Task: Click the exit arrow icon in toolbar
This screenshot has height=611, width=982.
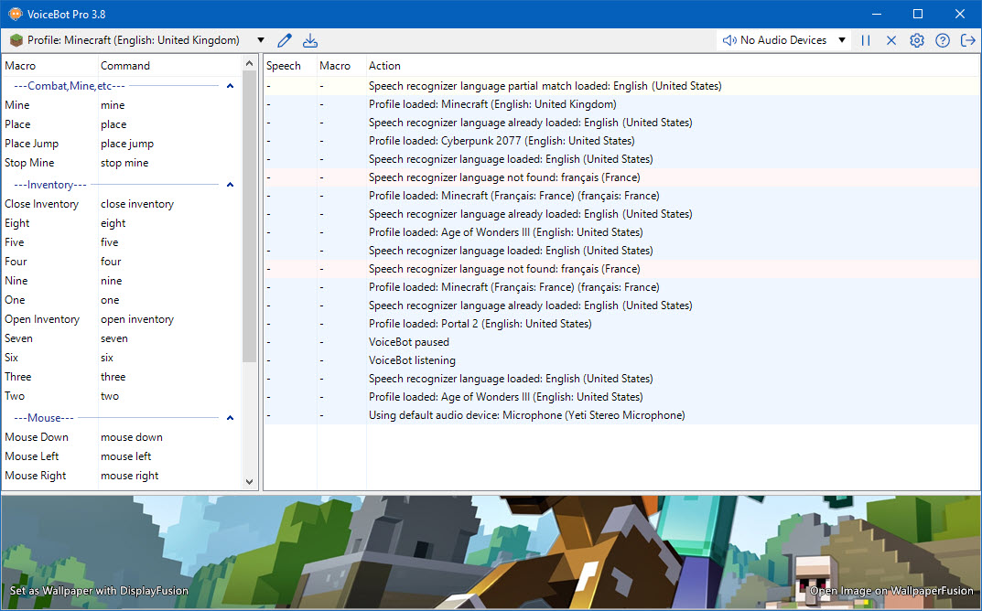Action: [967, 40]
